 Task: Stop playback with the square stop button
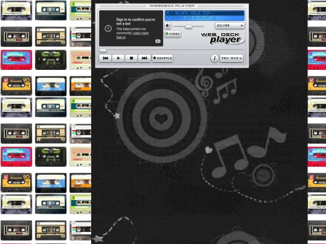[131, 58]
